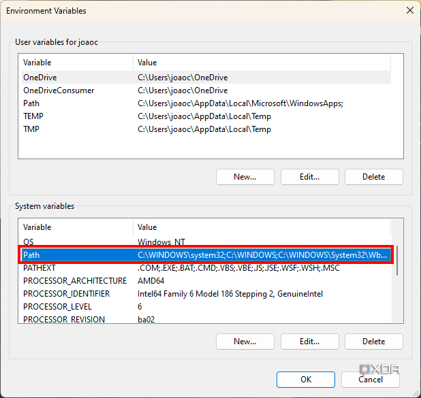Click the system variables scrollbar
The image size is (421, 398).
click(x=398, y=261)
